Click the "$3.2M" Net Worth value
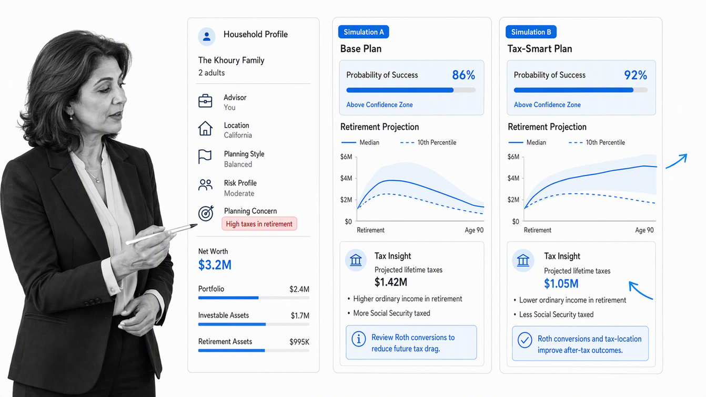 pyautogui.click(x=215, y=265)
